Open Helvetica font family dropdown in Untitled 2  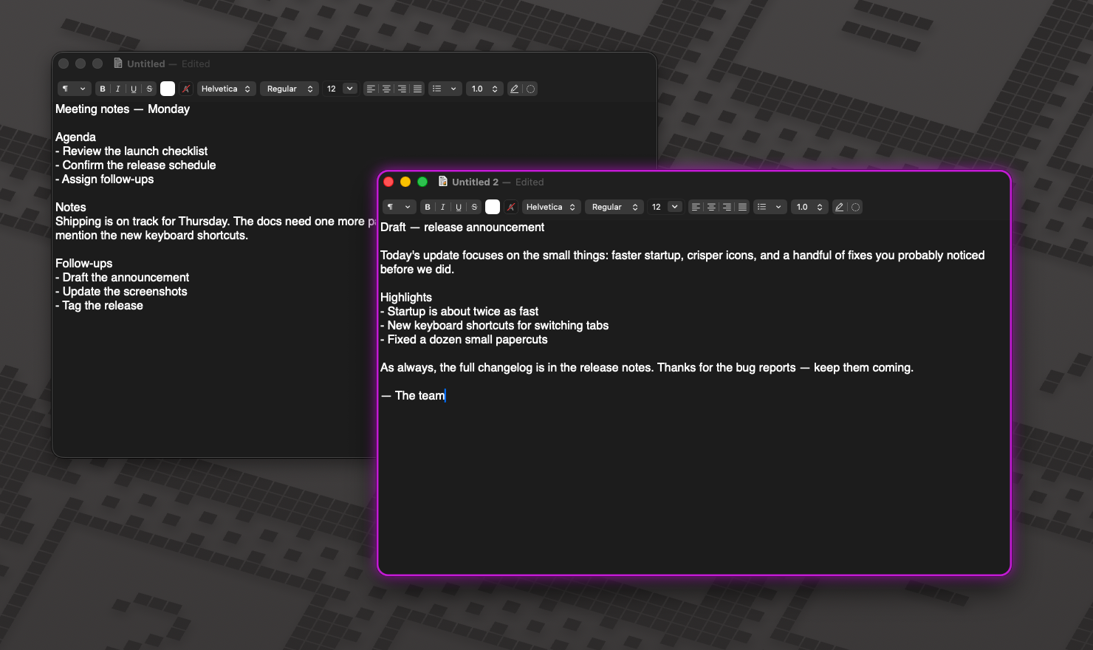pos(551,207)
